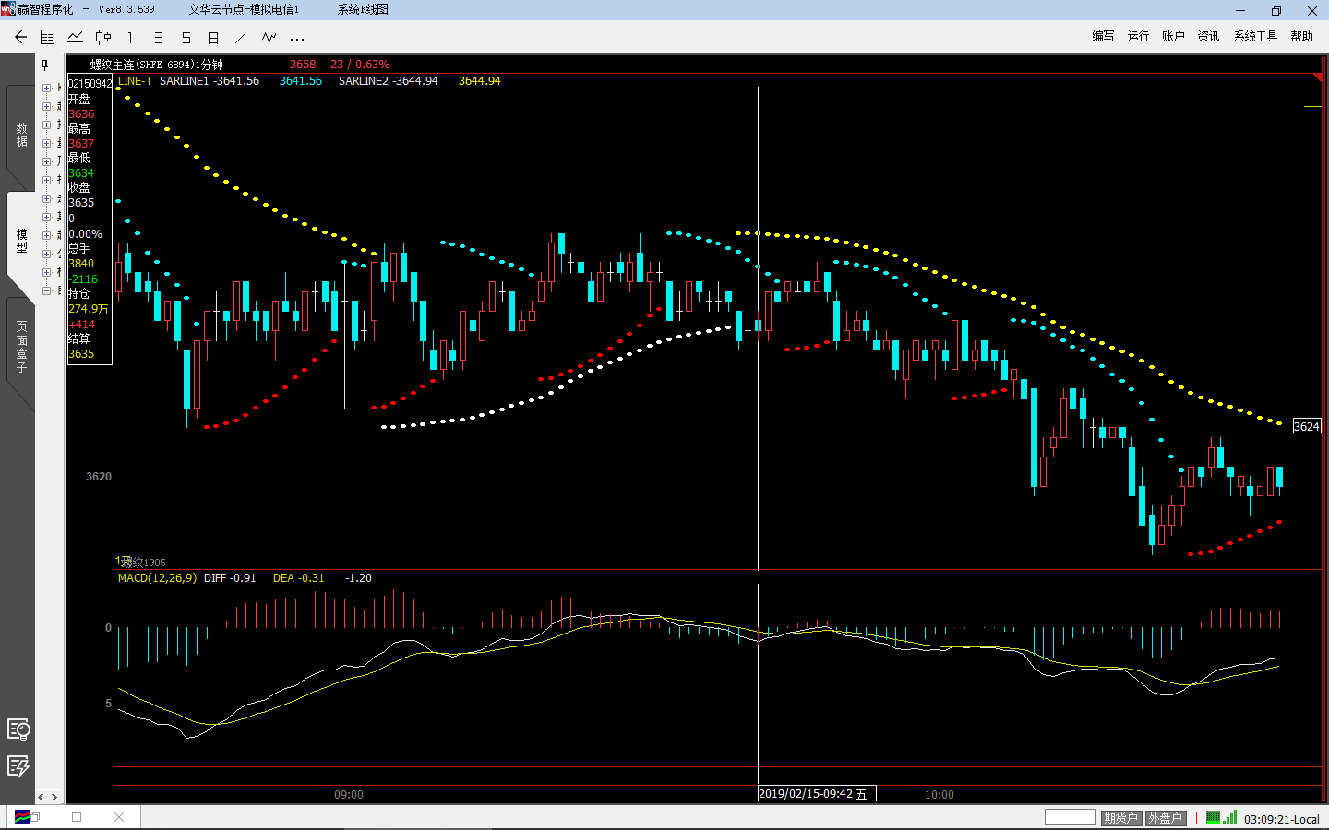The height and width of the screenshot is (830, 1329).
Task: Expand the first tree node in the model panel
Action: 46,89
